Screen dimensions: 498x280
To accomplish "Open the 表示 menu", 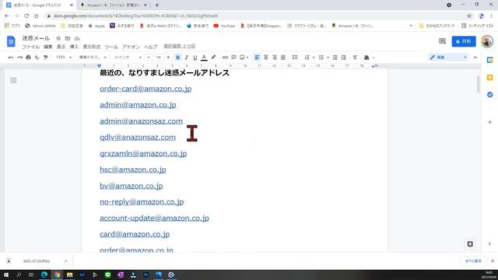I will (61, 47).
